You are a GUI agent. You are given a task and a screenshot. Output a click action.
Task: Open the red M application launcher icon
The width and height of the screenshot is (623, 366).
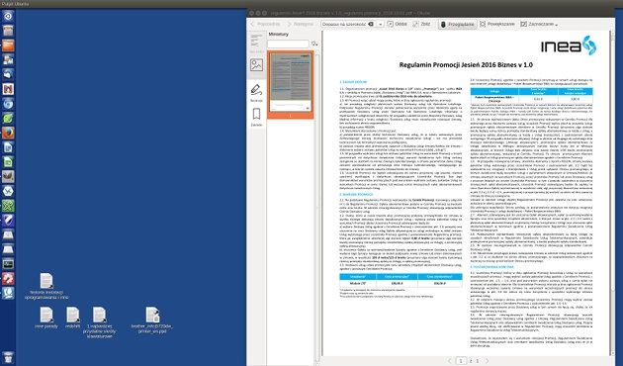(x=8, y=89)
